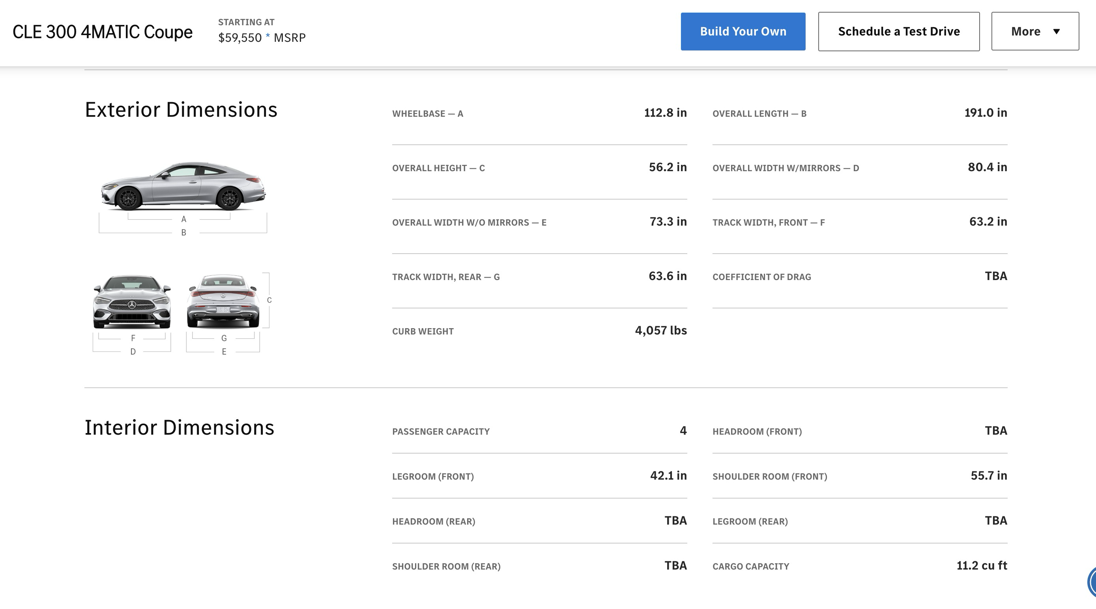
Task: Click the Cargo Capacity value 11.2 cu ft
Action: coord(981,566)
